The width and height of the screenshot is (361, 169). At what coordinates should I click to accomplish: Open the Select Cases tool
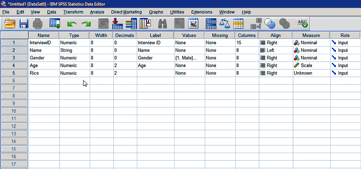(x=238, y=23)
